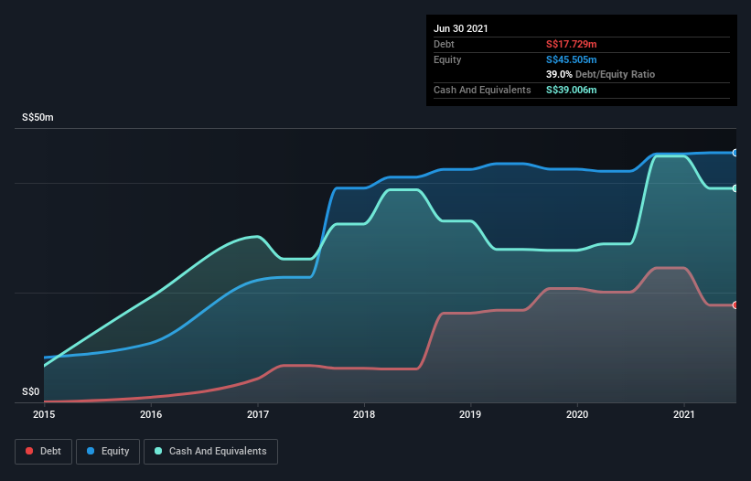Click the 2015 x-axis label
This screenshot has width=751, height=481.
pyautogui.click(x=44, y=414)
